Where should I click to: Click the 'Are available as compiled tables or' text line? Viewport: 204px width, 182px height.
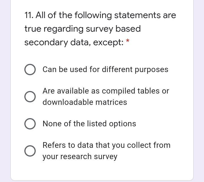pyautogui.click(x=106, y=91)
